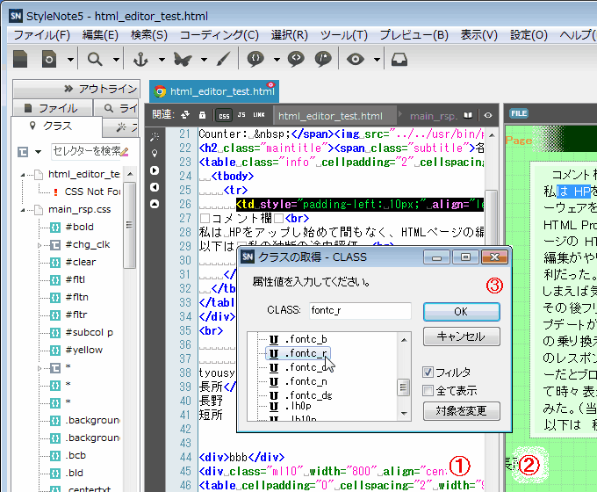Expand the #chg_clk tree node

coord(40,245)
